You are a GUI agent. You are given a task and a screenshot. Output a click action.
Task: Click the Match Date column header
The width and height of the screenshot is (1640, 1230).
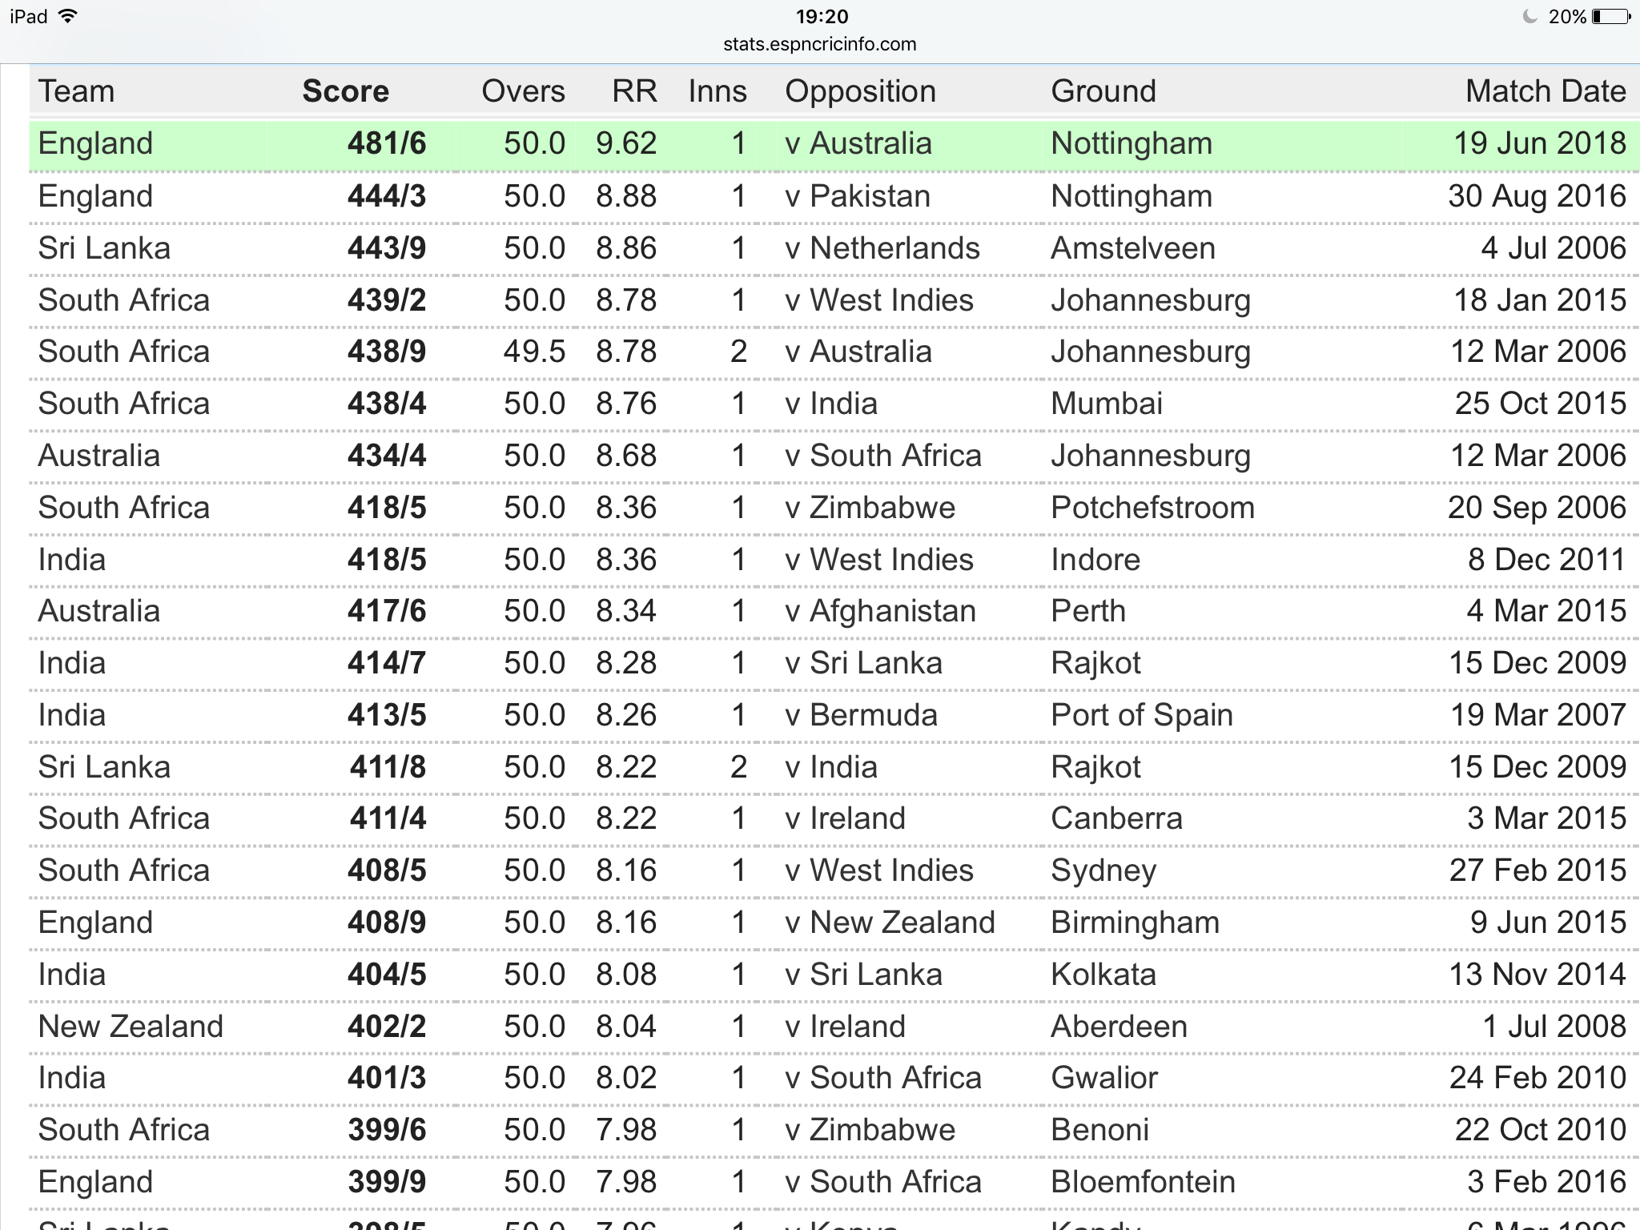[1546, 91]
